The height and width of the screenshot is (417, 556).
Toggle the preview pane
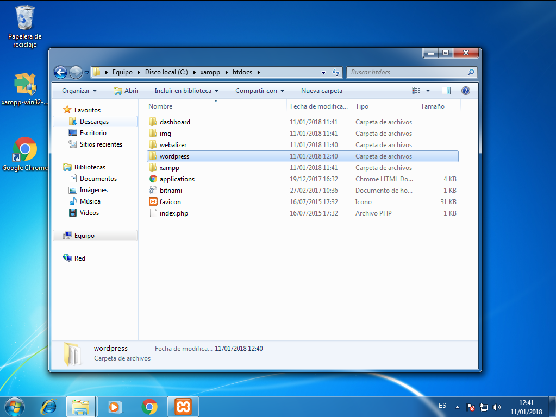[x=446, y=90]
